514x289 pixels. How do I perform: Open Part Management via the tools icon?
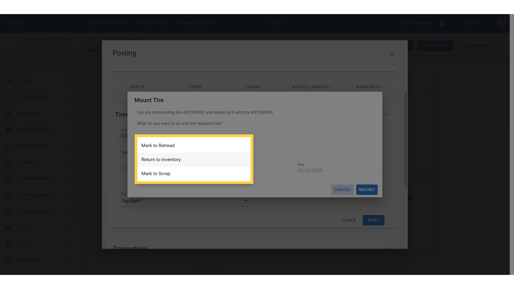[8, 195]
